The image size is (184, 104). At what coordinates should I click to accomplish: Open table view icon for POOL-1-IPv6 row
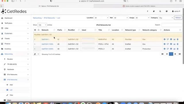[x=171, y=44]
